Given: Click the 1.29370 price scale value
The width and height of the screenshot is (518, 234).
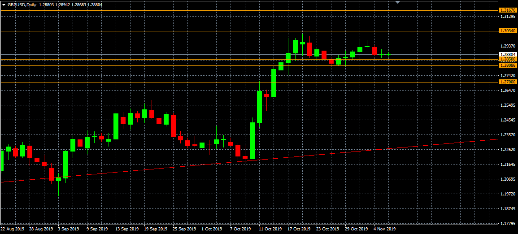Looking at the screenshot, I should [x=508, y=46].
